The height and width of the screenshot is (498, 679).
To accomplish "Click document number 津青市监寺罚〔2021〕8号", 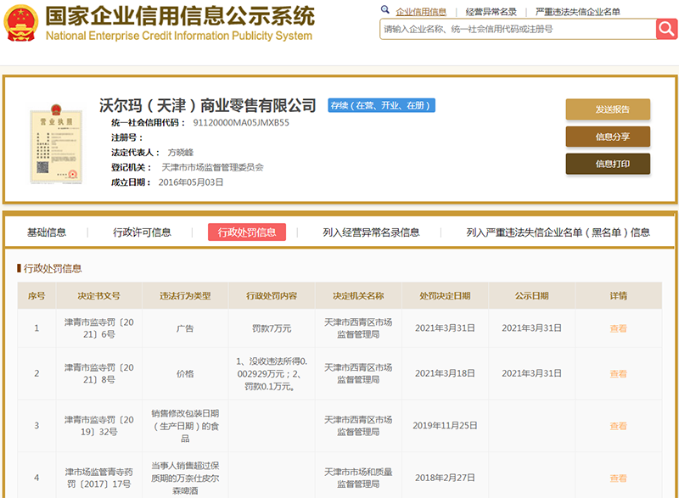I will (99, 374).
